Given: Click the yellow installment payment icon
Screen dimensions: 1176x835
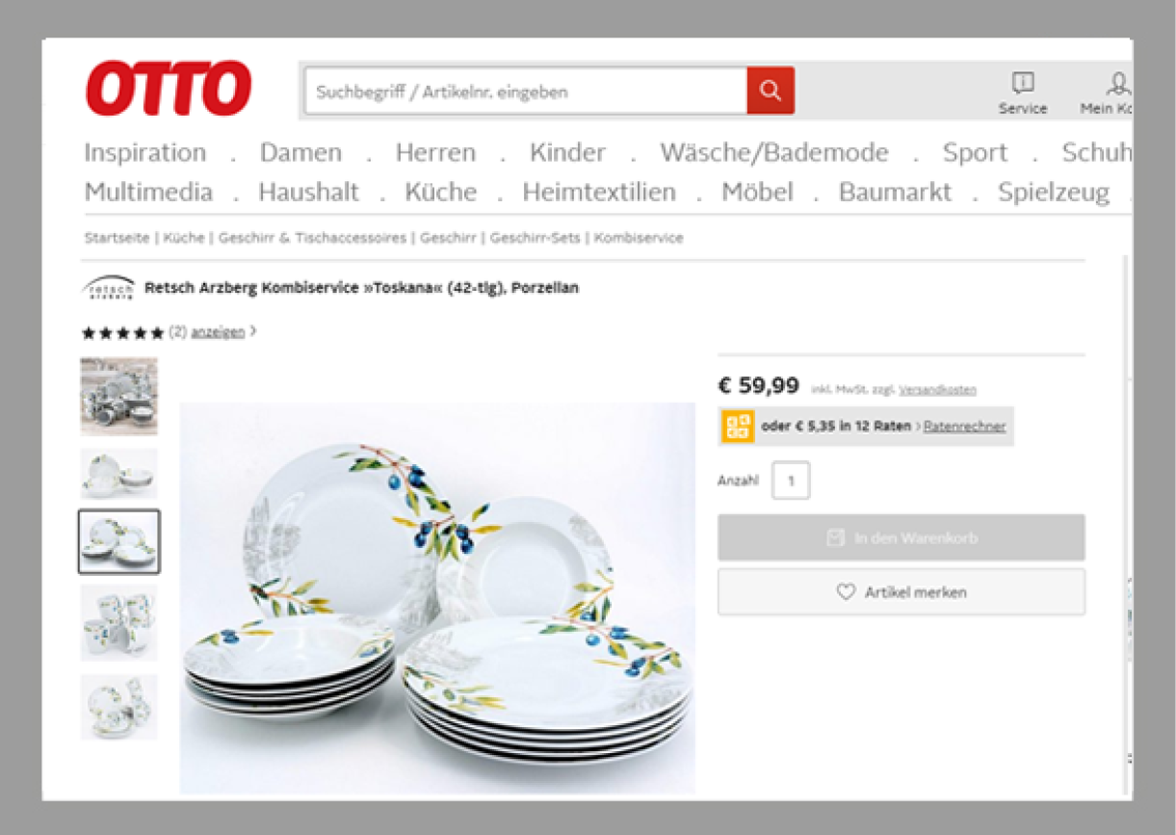Looking at the screenshot, I should [738, 427].
